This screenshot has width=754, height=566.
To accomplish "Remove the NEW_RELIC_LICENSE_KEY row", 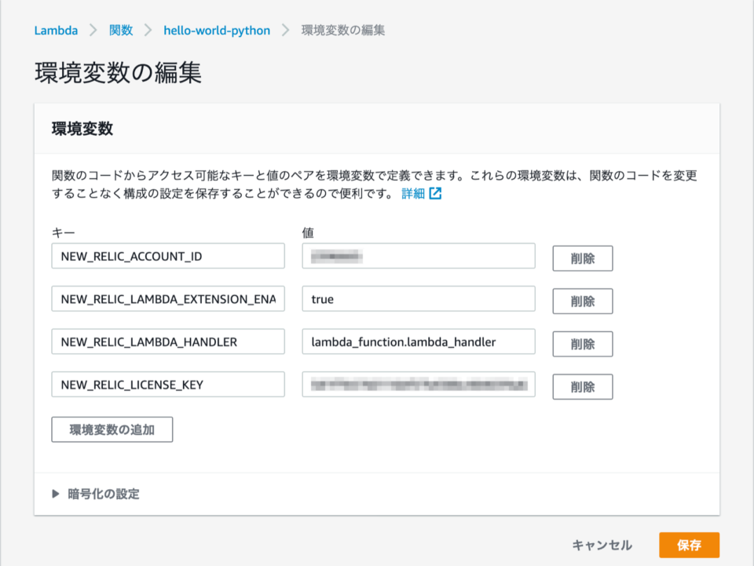I will point(582,386).
